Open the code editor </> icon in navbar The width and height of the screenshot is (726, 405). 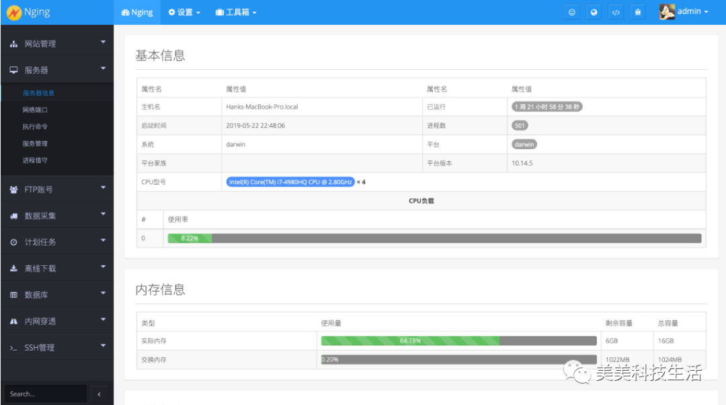pyautogui.click(x=616, y=11)
